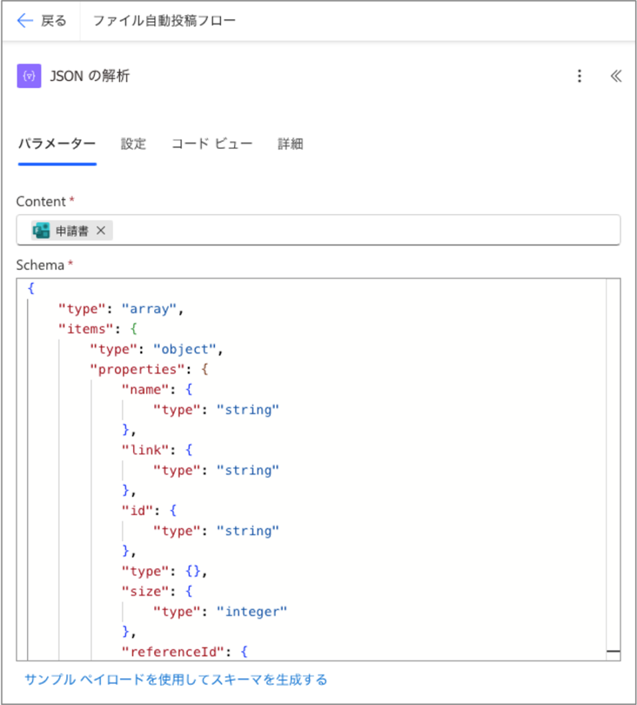Collapse the panel with the double chevron

[616, 76]
